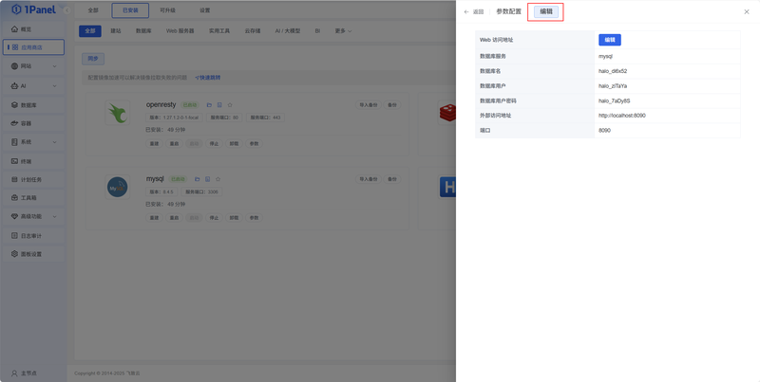Select the Database category filter

[x=143, y=31]
